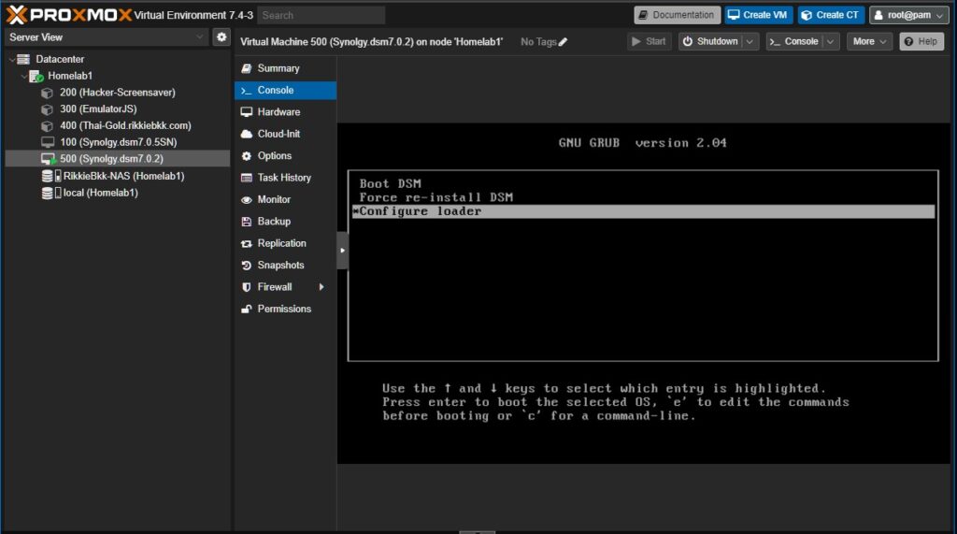957x534 pixels.
Task: Select Configure loader GRUB entry
Action: coord(643,211)
